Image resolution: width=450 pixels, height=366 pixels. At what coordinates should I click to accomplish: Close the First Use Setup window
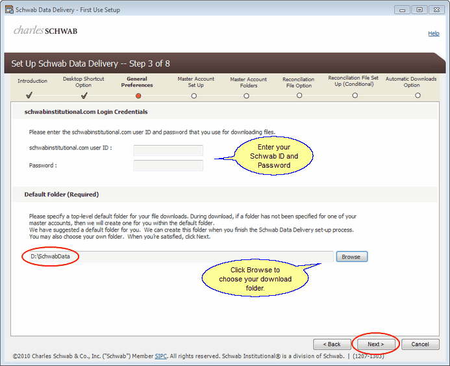coord(436,10)
